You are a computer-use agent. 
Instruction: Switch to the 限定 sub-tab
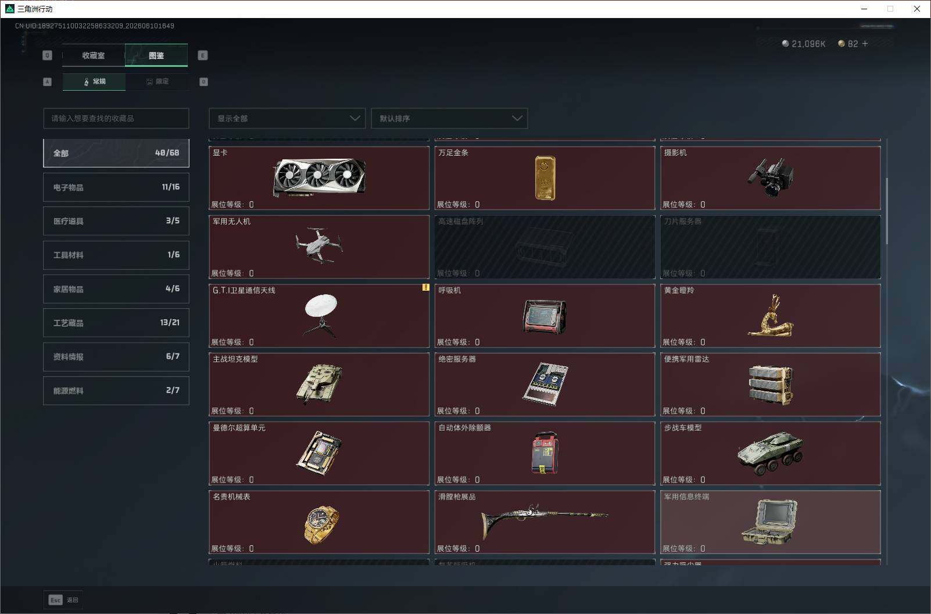pos(157,81)
